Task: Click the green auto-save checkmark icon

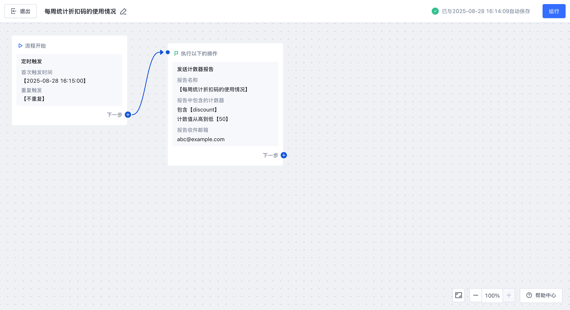Action: point(435,11)
